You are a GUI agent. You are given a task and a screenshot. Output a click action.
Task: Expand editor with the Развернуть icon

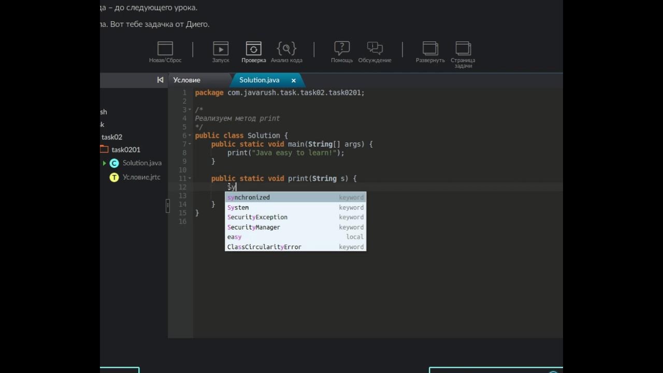click(430, 49)
